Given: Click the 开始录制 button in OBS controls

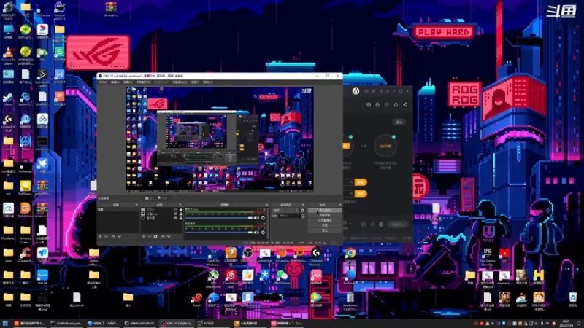Looking at the screenshot, I should (324, 215).
